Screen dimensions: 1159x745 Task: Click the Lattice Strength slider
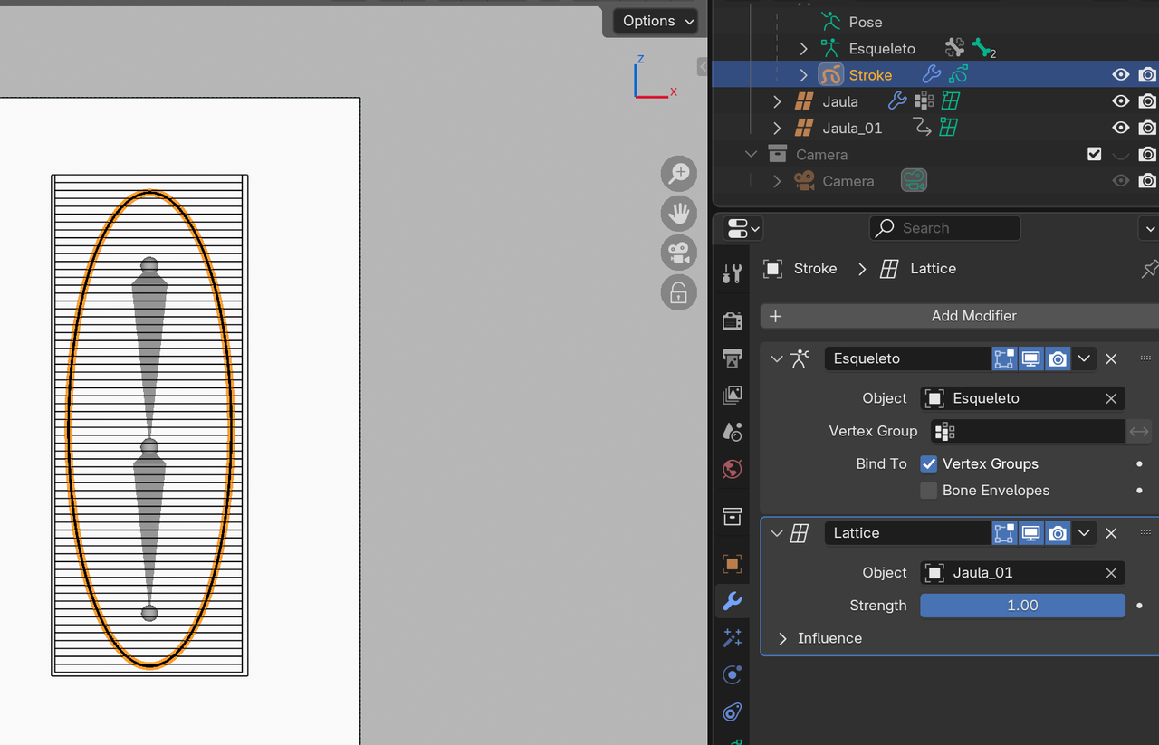pos(1022,606)
